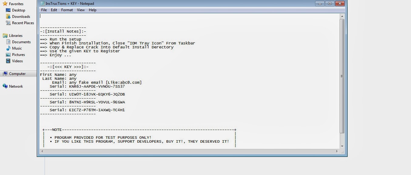Click the Documents library icon
This screenshot has width=411, height=175.
pos(8,42)
